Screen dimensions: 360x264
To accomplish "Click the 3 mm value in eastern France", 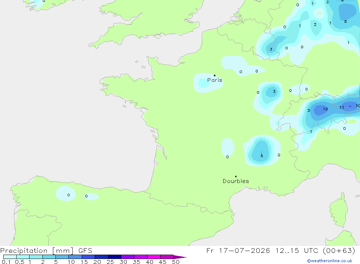I will [274, 91].
